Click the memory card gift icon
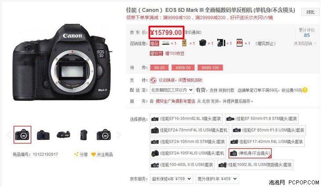 coord(239,43)
